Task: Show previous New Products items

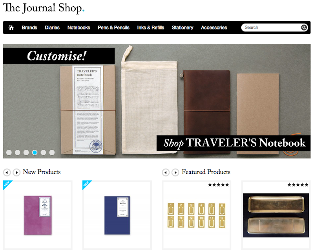Action: tap(7, 172)
